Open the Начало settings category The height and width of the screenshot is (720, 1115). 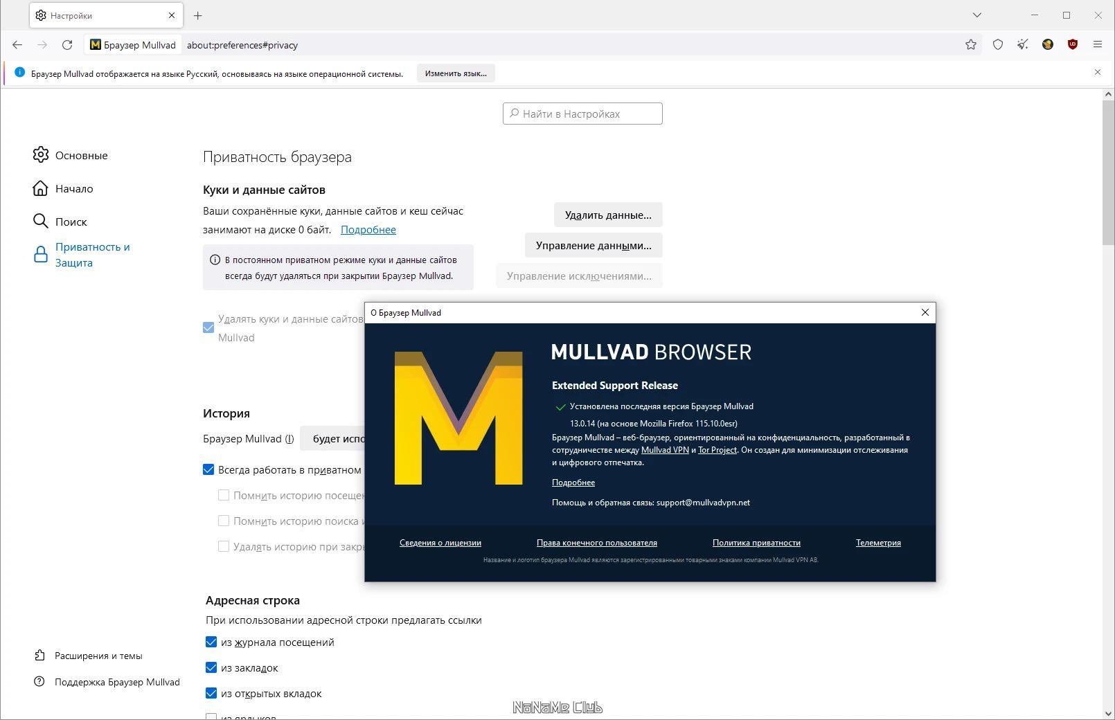coord(63,188)
